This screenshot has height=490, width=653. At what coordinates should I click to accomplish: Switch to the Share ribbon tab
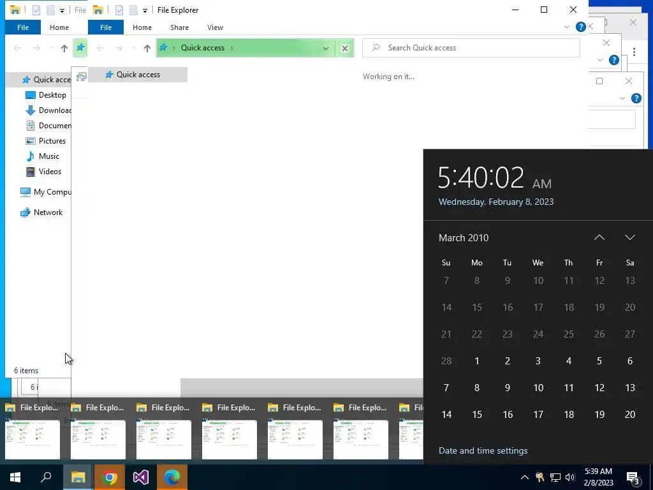(179, 27)
